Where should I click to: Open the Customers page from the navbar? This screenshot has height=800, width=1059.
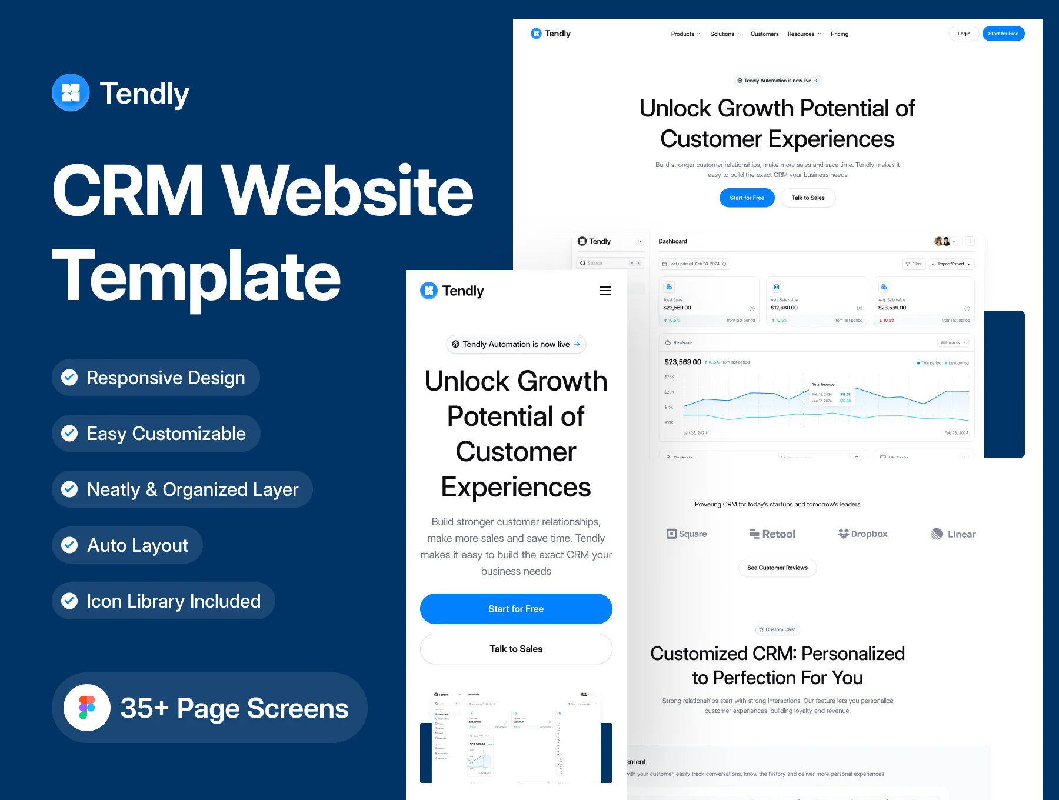(764, 34)
